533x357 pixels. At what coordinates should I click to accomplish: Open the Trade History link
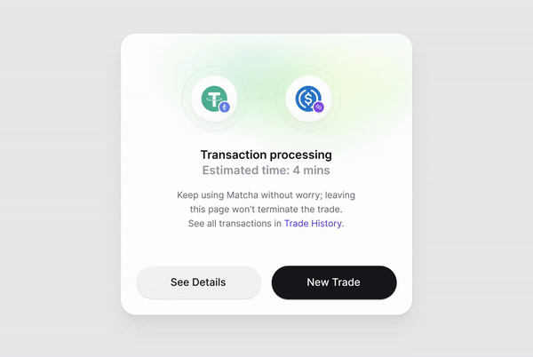point(313,224)
